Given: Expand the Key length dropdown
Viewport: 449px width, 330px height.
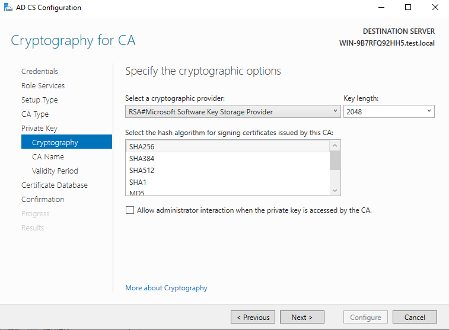Looking at the screenshot, I should (x=389, y=111).
